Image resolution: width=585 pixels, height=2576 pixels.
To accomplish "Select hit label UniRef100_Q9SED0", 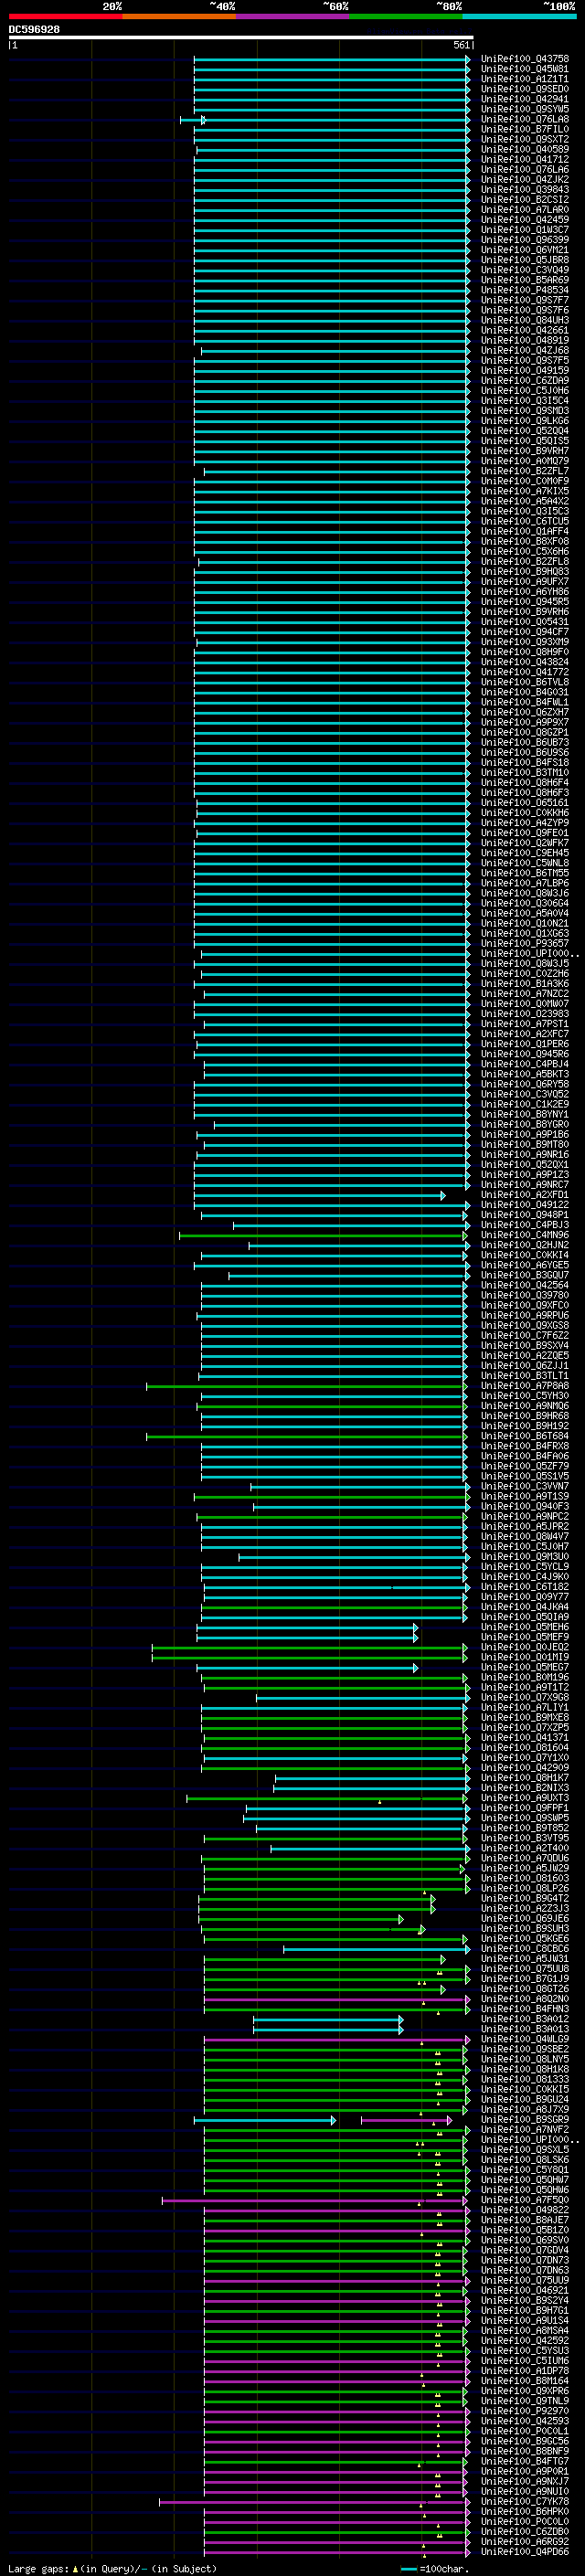I will point(525,89).
